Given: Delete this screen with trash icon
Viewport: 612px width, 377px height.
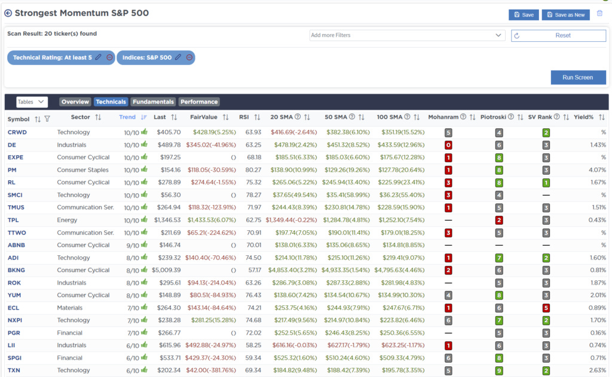Looking at the screenshot, I should (x=599, y=14).
